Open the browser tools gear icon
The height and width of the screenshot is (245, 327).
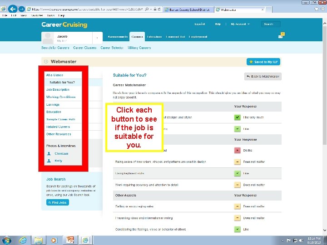[323, 9]
